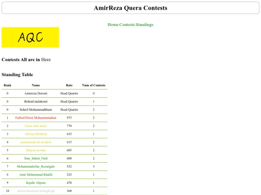Screen dimensions: 261x195
Task: Click the rate value 360
Action: (69, 191)
